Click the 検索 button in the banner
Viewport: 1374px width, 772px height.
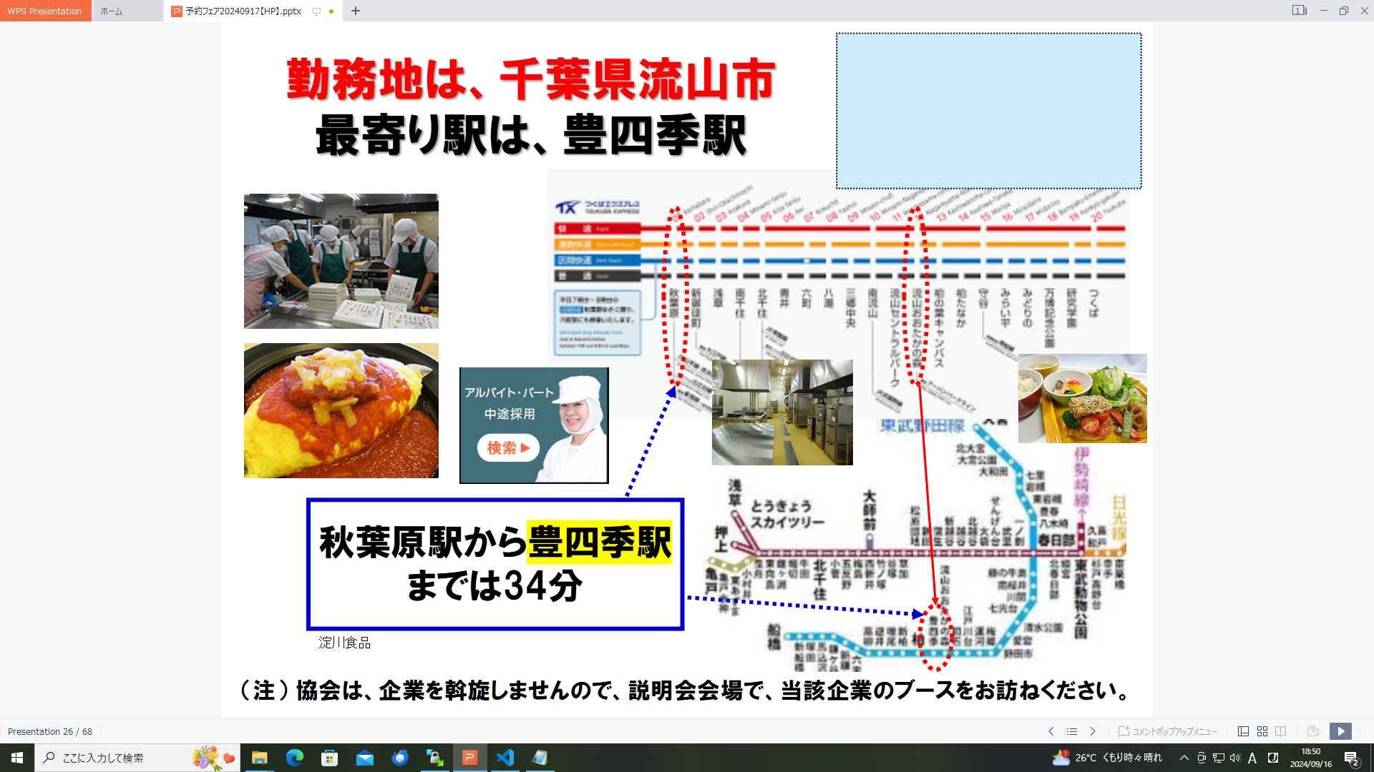coord(508,448)
